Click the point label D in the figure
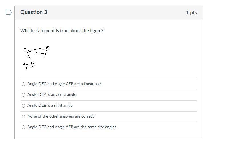The height and width of the screenshot is (142, 239). click(47, 50)
